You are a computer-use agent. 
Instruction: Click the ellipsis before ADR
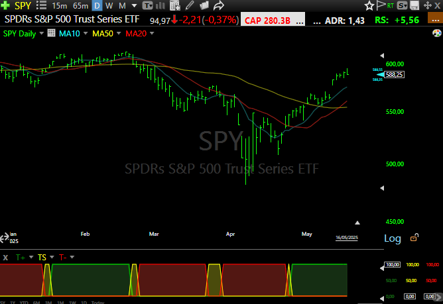pos(317,21)
